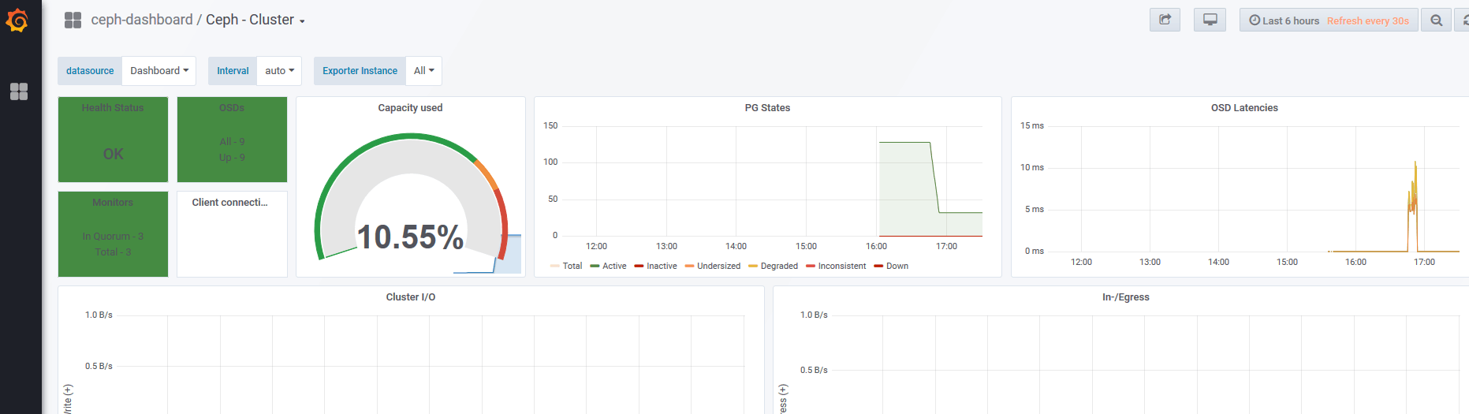Open the OSDs panel title menu
1469x414 pixels.
pyautogui.click(x=232, y=108)
